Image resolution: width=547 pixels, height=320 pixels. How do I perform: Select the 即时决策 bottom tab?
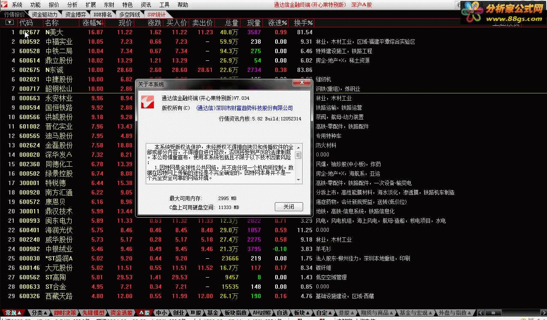[x=65, y=313]
